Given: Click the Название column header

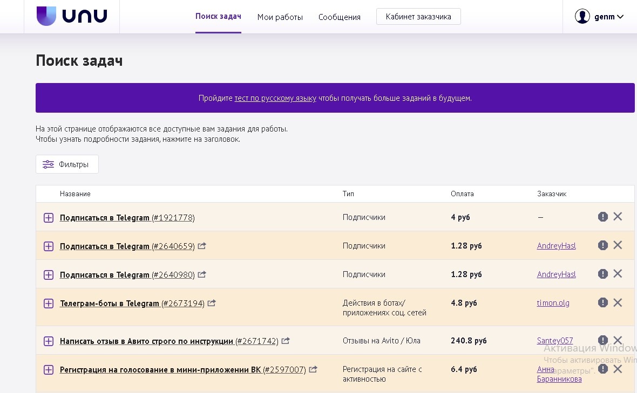Looking at the screenshot, I should coord(75,194).
